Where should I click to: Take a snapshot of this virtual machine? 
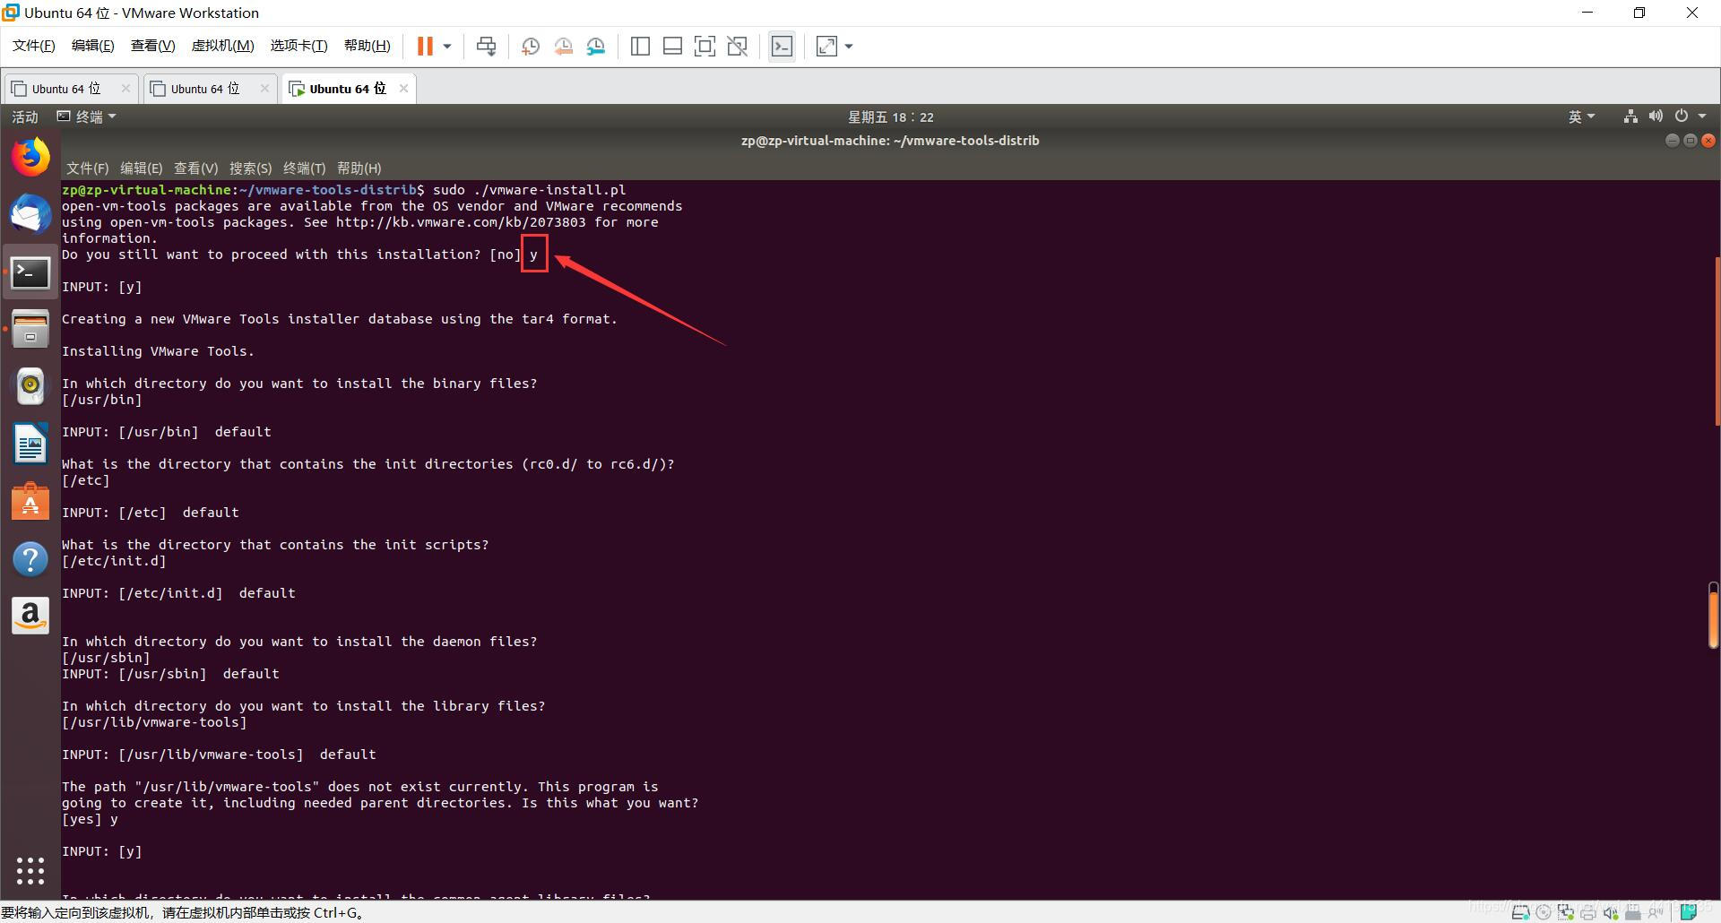click(530, 46)
